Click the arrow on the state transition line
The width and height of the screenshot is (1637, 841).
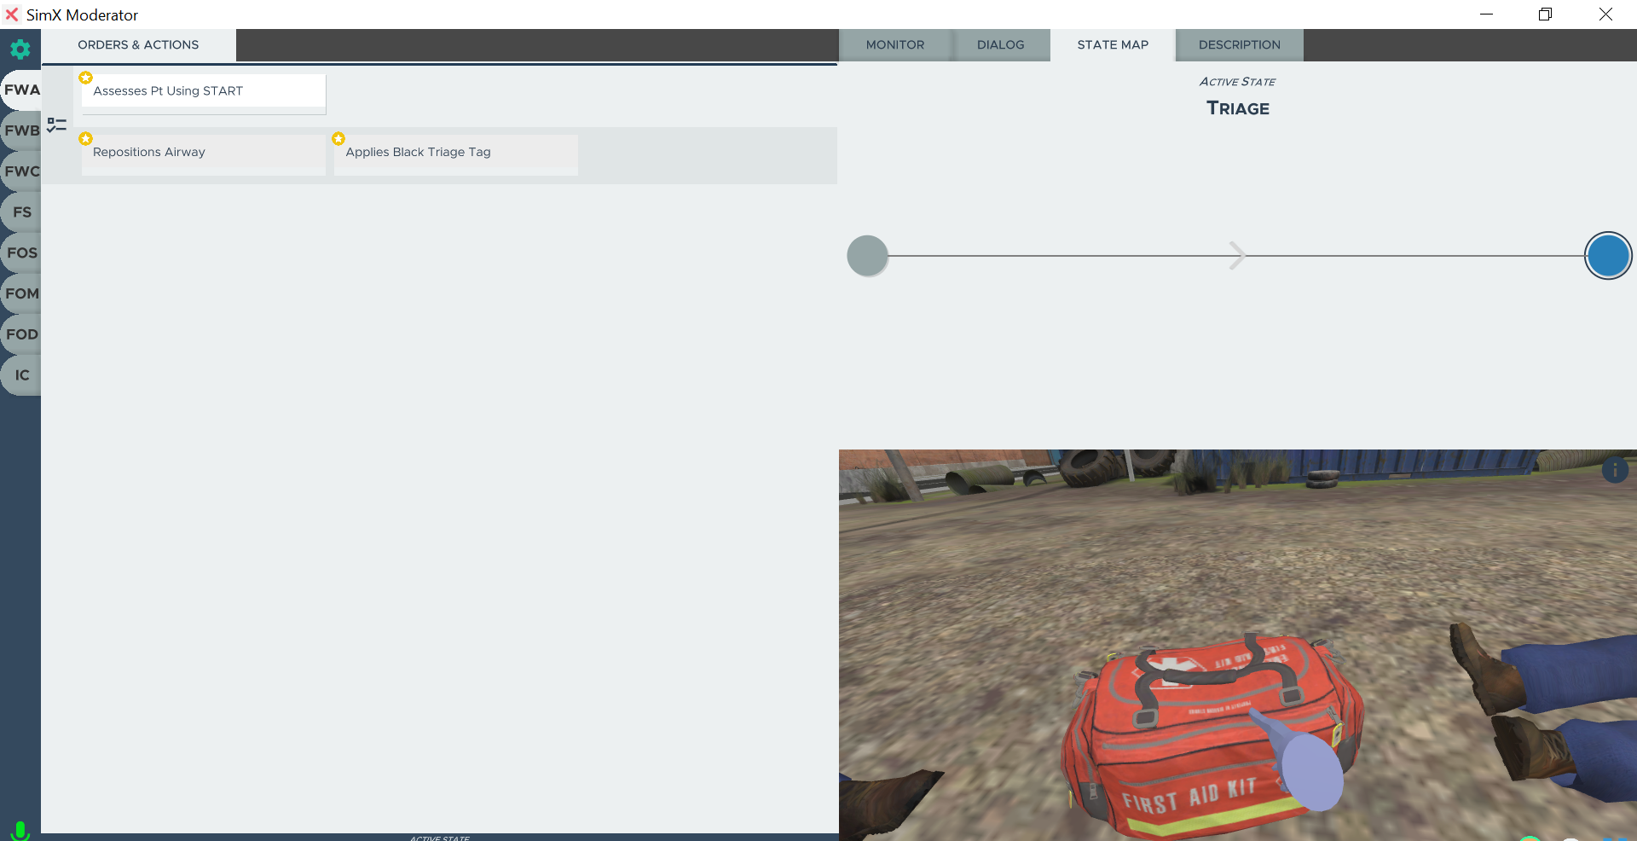pyautogui.click(x=1236, y=255)
